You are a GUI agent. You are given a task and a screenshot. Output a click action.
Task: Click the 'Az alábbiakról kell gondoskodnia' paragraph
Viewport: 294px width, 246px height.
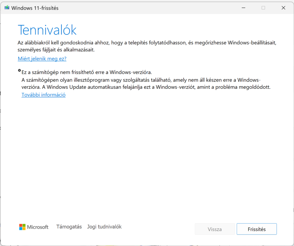click(x=147, y=46)
